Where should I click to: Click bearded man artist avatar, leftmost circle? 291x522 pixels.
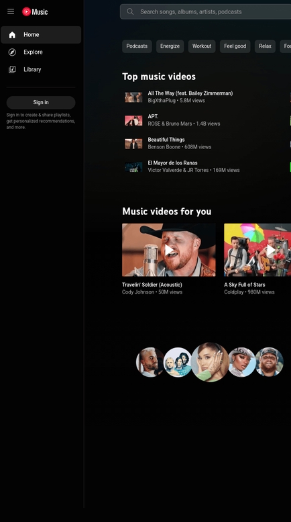tap(150, 362)
